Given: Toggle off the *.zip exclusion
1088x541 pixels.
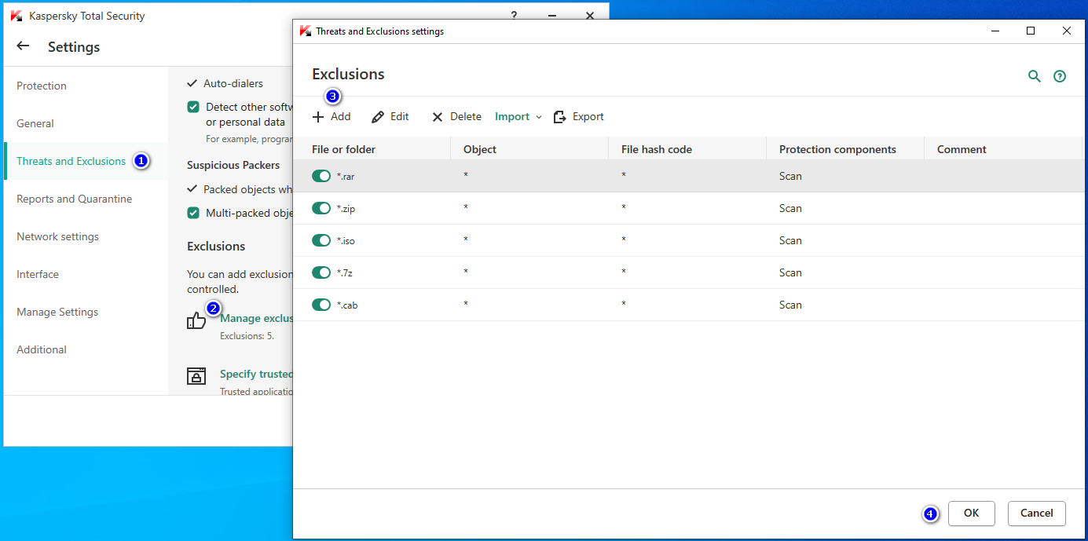Looking at the screenshot, I should click(321, 208).
